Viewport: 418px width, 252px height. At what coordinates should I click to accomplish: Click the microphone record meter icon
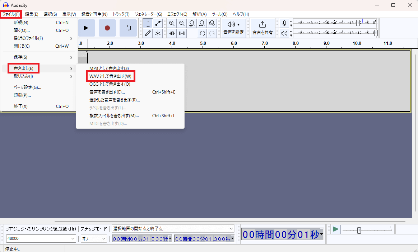(x=284, y=23)
